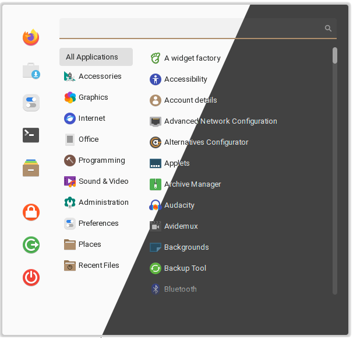Click the search magnifier icon
353x339 pixels.
coord(328,28)
